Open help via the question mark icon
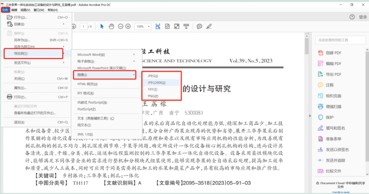369x194 pixels. coord(352,17)
